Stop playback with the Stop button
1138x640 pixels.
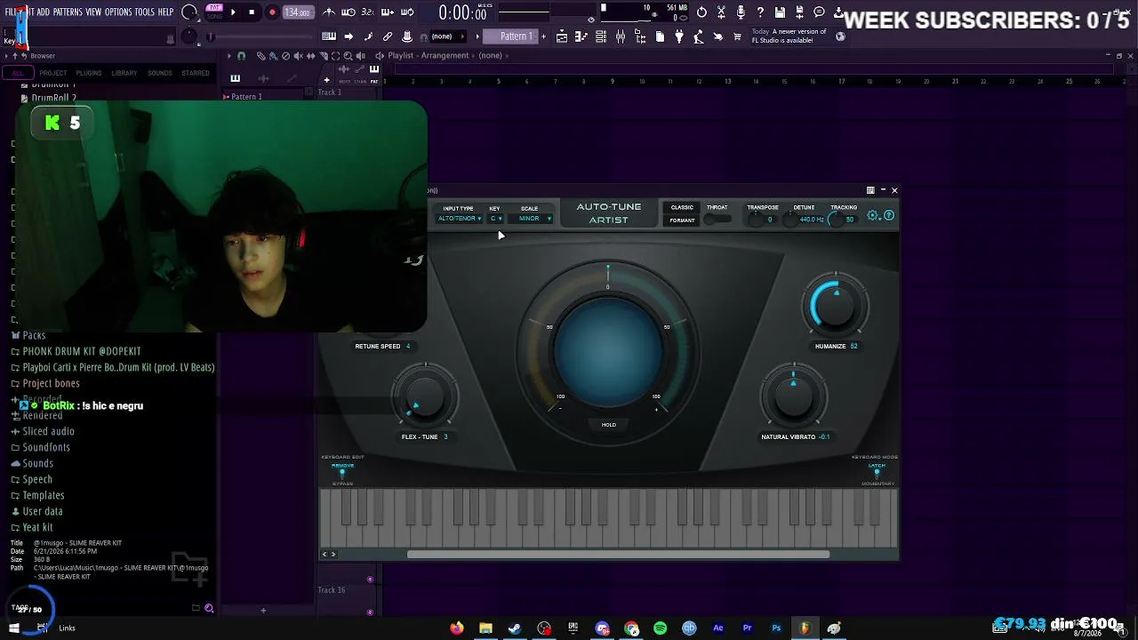(x=252, y=12)
